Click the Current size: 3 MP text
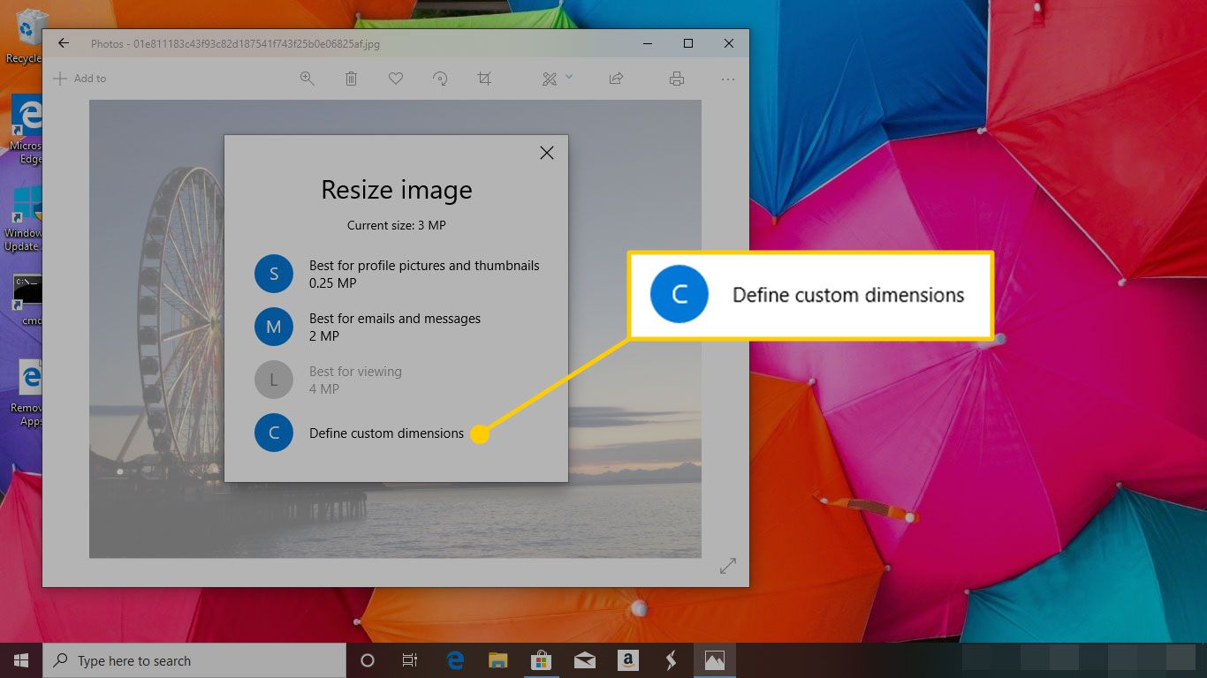This screenshot has width=1207, height=678. pos(397,225)
